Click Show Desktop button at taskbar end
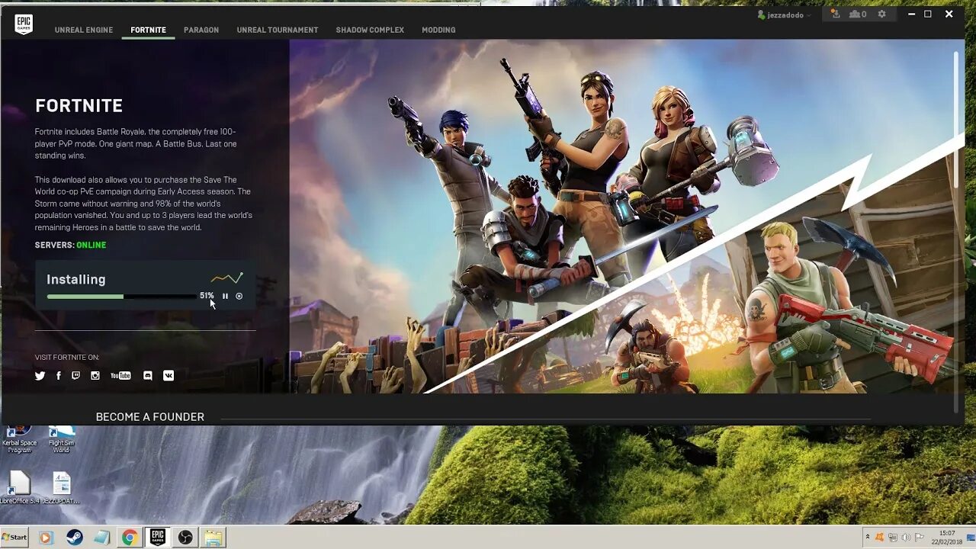Screen dimensions: 976x549 [x=971, y=538]
